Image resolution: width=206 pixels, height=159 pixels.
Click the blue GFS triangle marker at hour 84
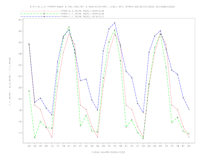point(189,109)
